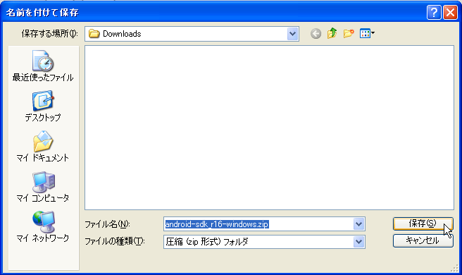Click the empty file list area
462x275 pixels.
[269, 128]
